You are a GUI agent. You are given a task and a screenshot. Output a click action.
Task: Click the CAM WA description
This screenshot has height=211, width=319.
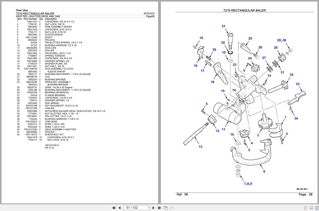pos(50,108)
